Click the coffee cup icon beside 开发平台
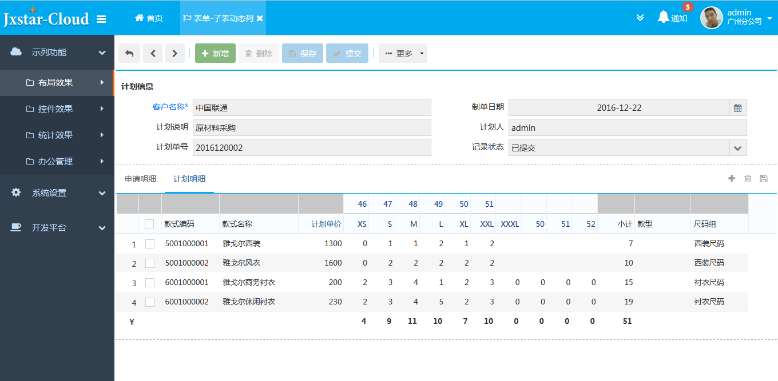The image size is (778, 381). [x=17, y=227]
